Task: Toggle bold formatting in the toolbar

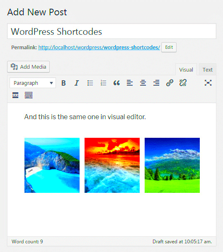Action: coord(63,83)
